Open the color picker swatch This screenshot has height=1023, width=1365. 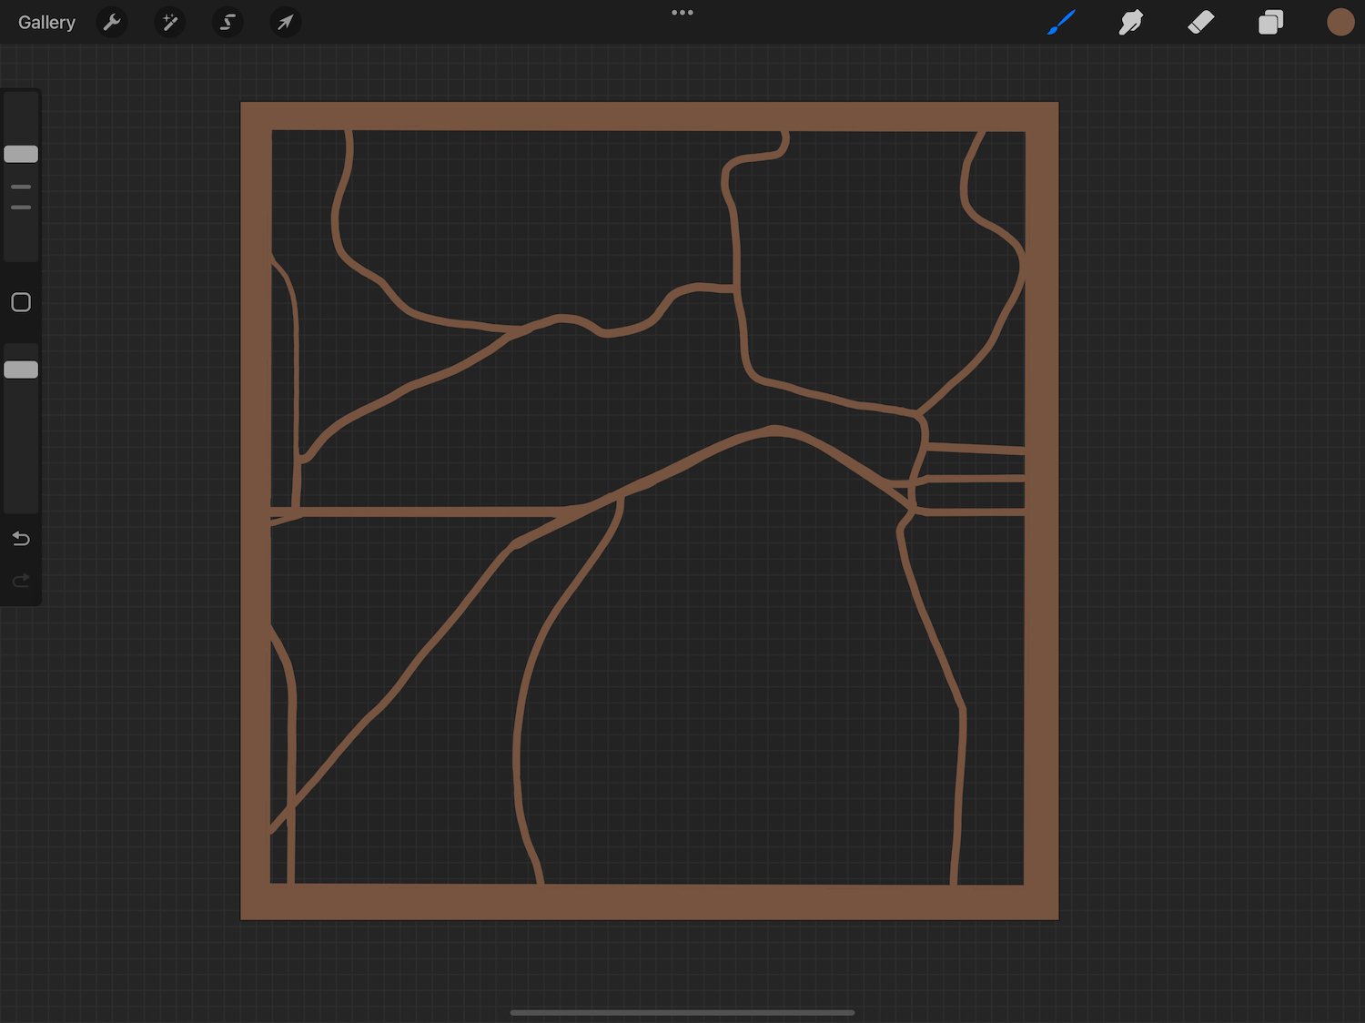pos(1340,22)
